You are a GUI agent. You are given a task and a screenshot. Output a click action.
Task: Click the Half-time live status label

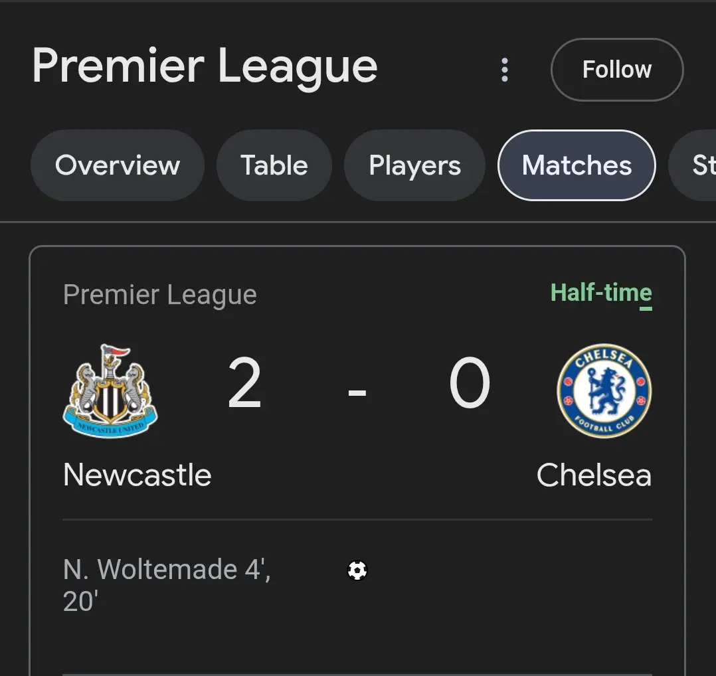point(601,293)
